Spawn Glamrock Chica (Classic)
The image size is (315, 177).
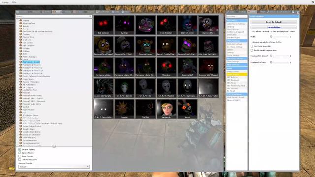(103, 46)
